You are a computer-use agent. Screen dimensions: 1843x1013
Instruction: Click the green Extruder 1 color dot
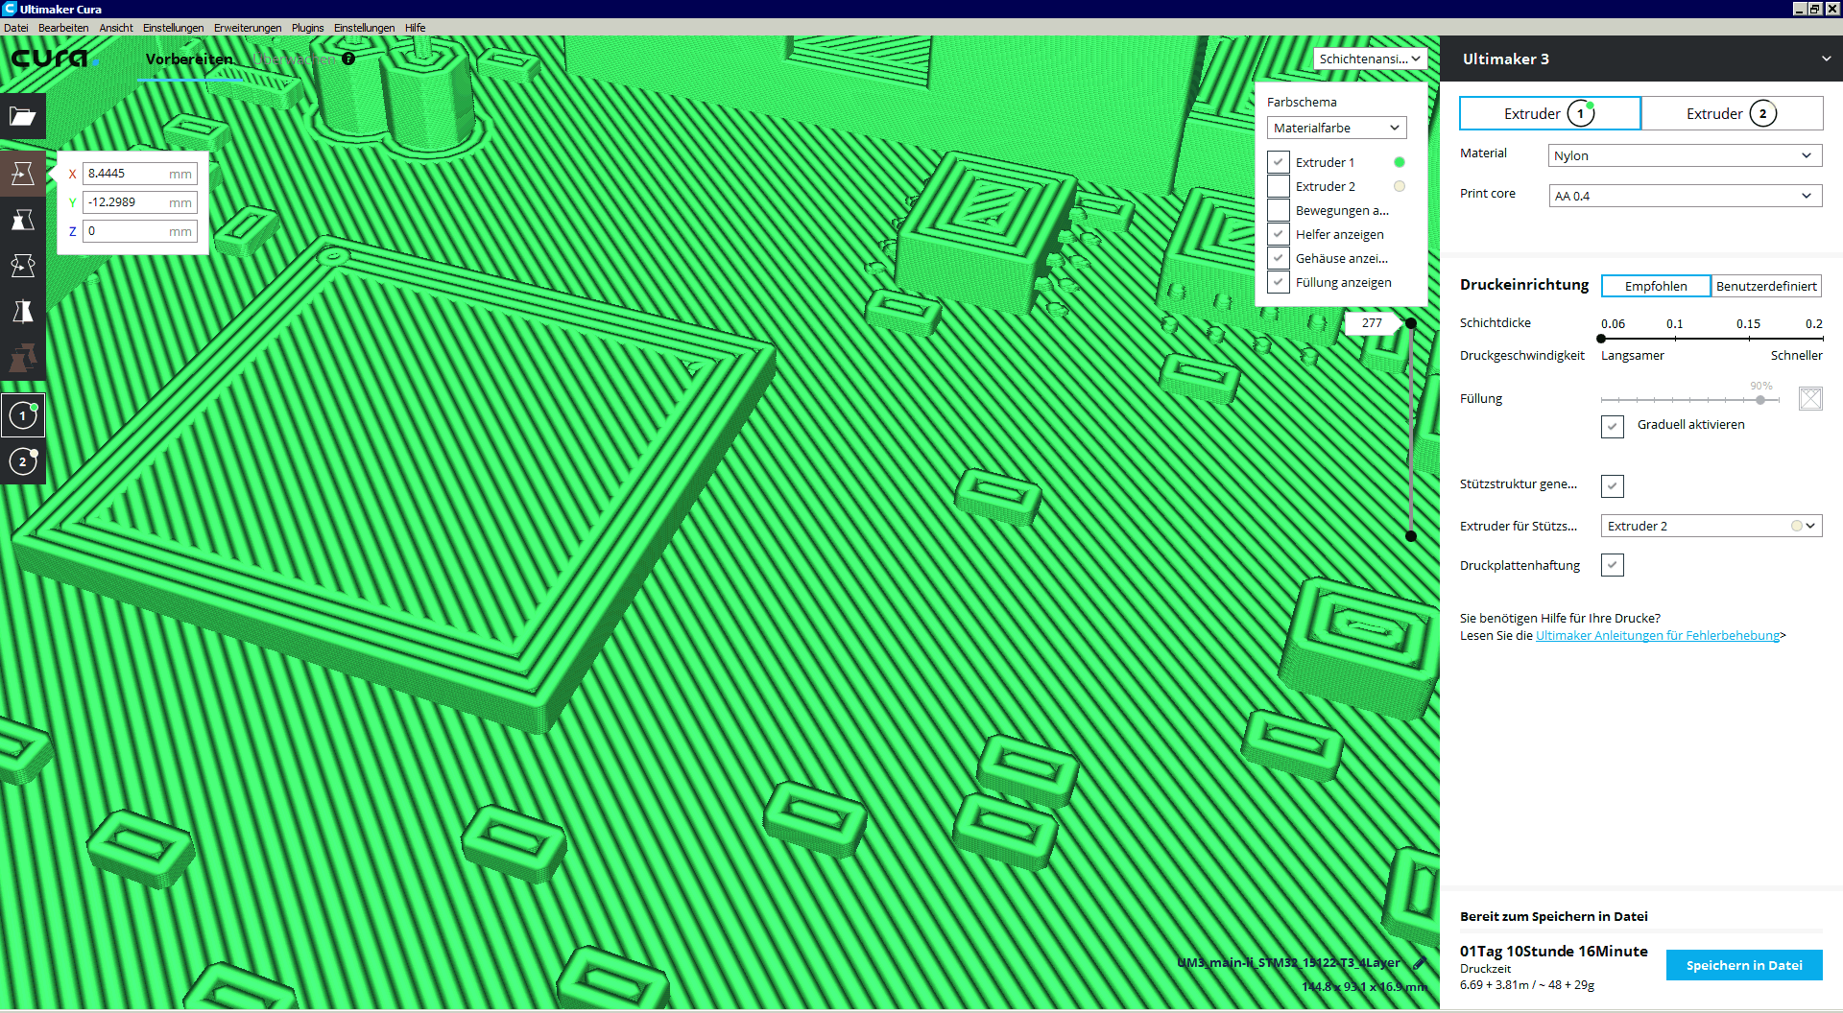pos(1400,162)
